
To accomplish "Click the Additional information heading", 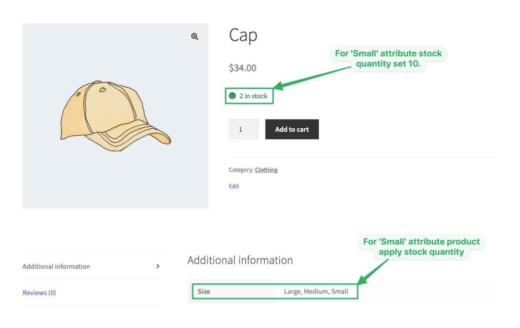I will tap(240, 260).
